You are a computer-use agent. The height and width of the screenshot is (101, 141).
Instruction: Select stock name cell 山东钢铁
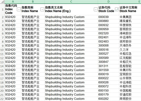(130, 78)
